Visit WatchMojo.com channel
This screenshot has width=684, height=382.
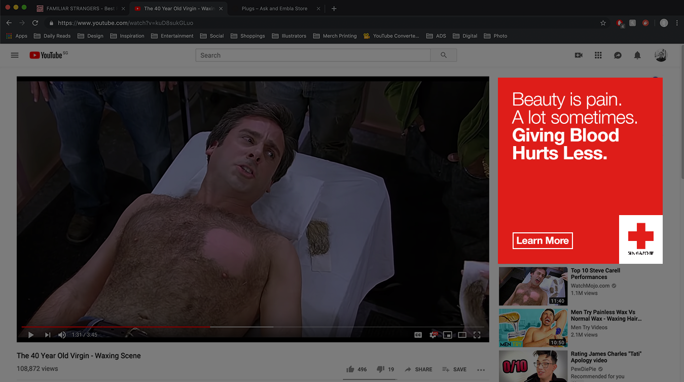pyautogui.click(x=590, y=286)
